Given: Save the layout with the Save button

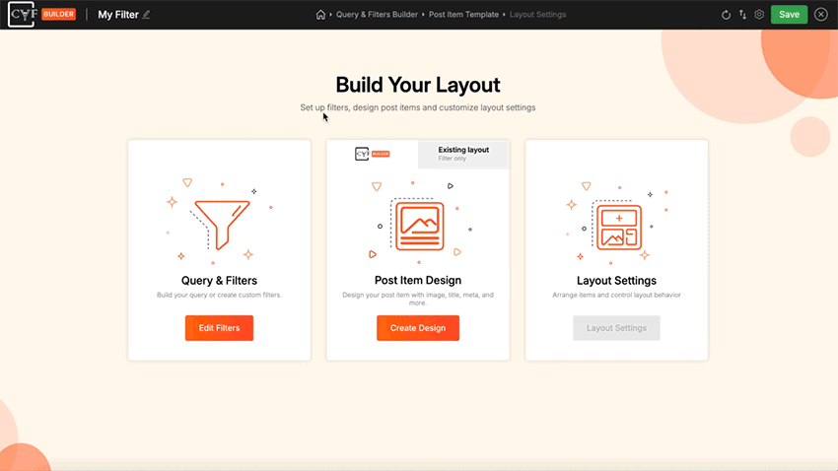Looking at the screenshot, I should pos(789,15).
